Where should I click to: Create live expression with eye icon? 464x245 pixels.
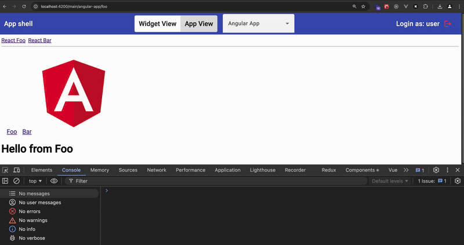pos(54,181)
